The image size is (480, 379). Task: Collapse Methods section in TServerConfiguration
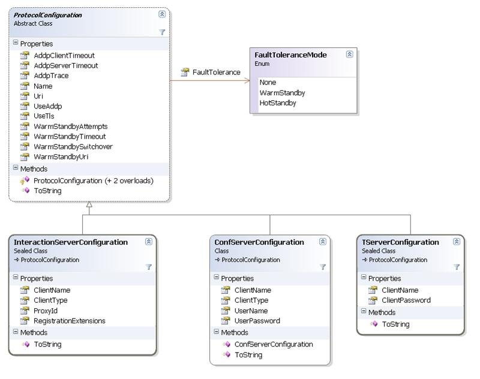364,311
